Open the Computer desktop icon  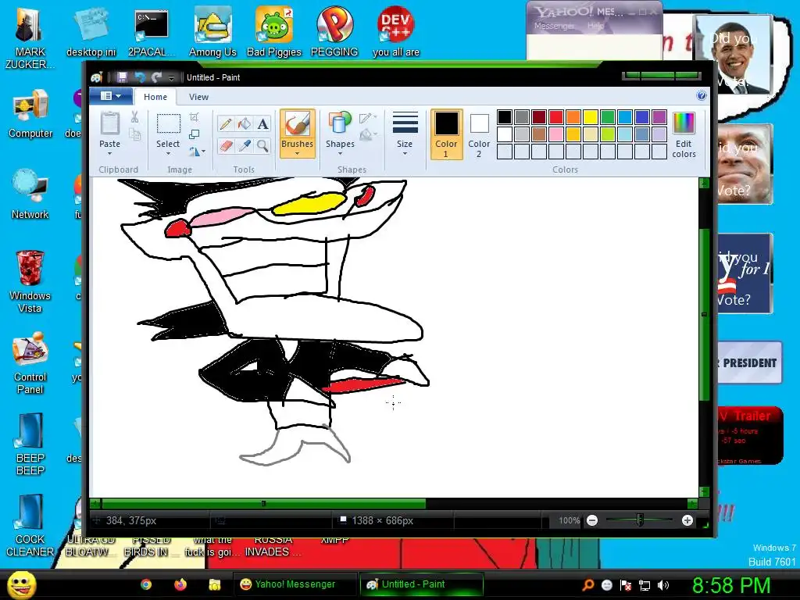[30, 113]
